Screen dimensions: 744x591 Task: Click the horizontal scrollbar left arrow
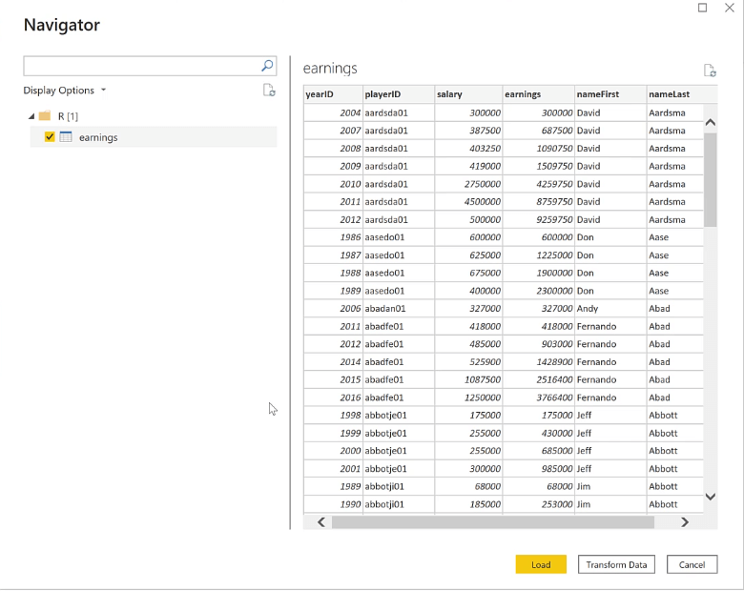(x=321, y=522)
